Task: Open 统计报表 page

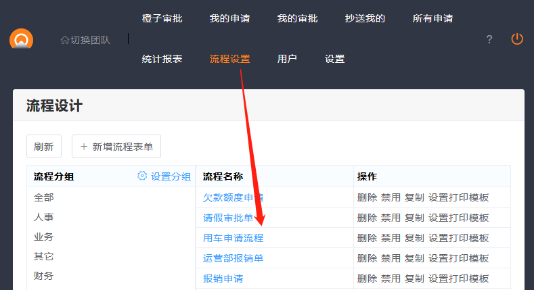Action: (162, 59)
